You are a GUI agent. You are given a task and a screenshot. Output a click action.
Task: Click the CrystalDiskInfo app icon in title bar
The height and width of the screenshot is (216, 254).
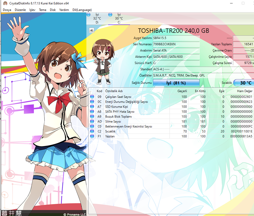pyautogui.click(x=5, y=3)
